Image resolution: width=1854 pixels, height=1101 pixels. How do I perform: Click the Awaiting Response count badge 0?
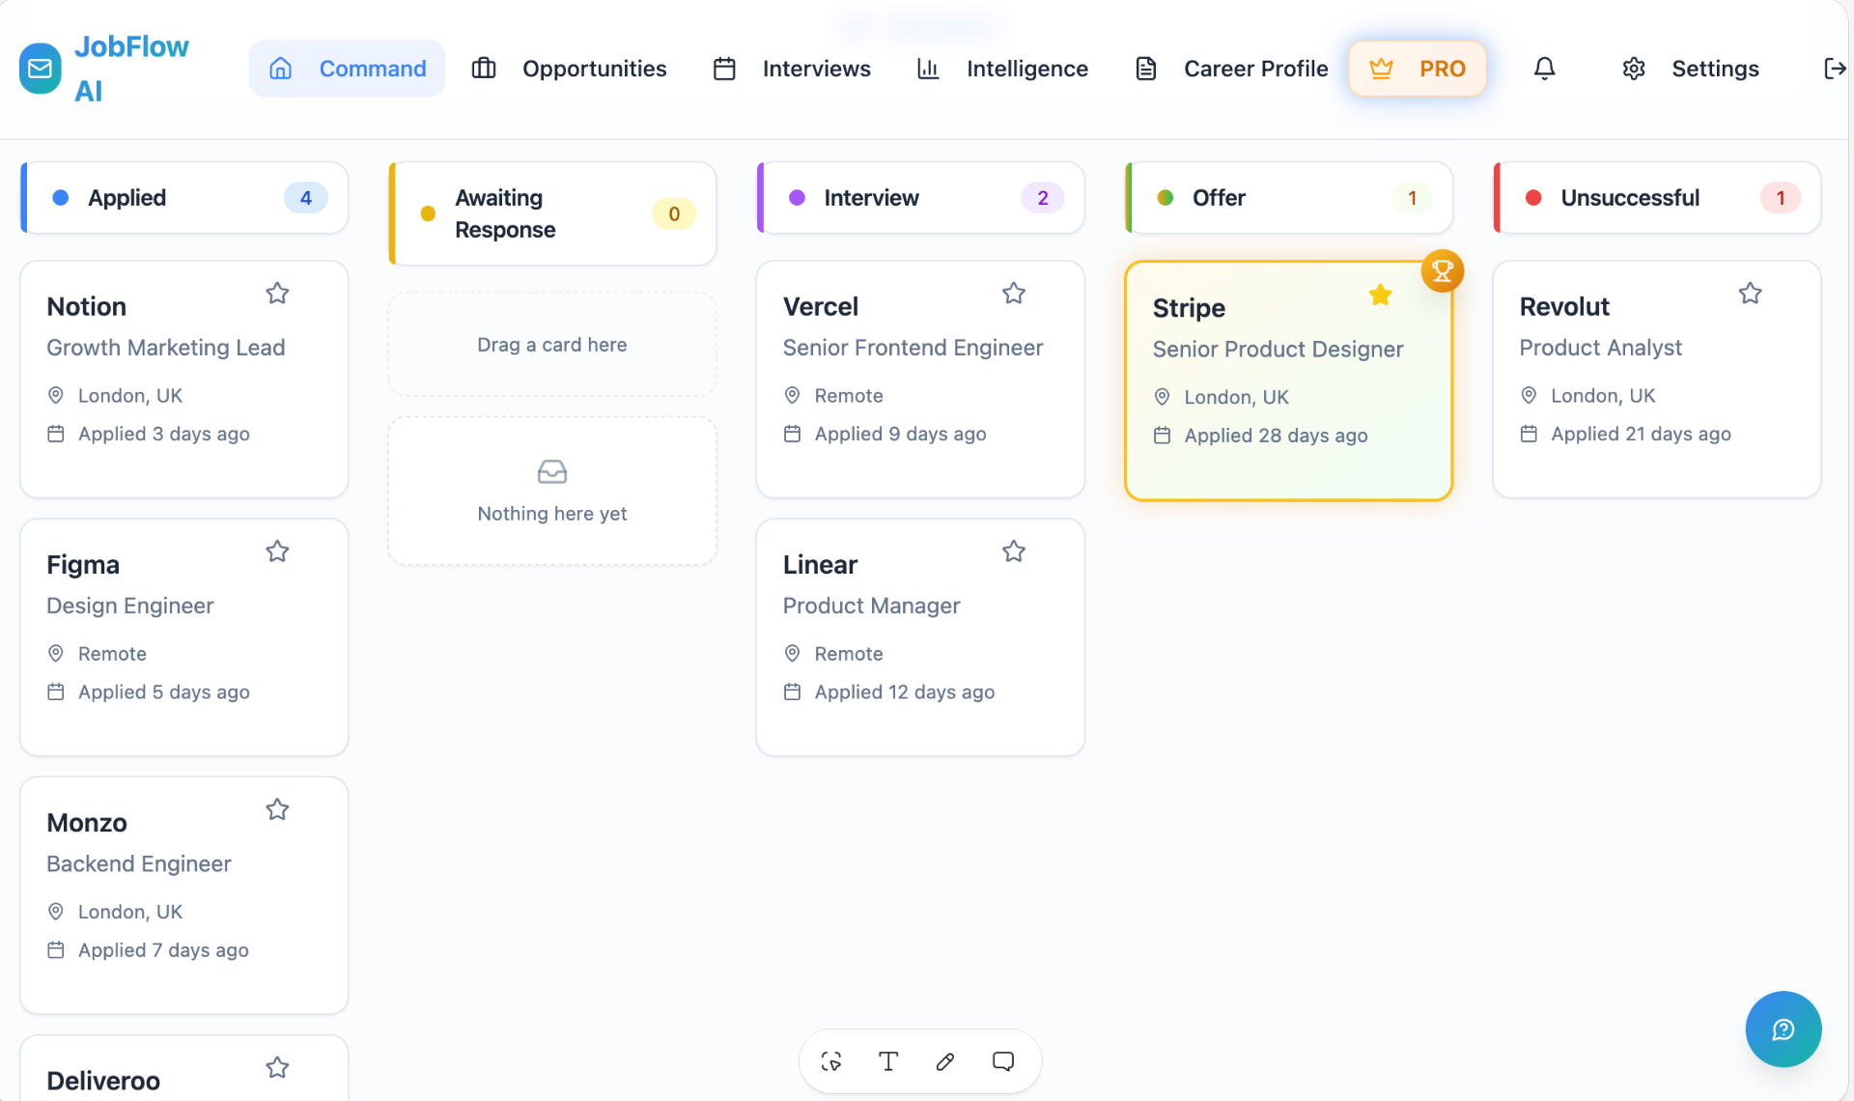[x=674, y=213]
